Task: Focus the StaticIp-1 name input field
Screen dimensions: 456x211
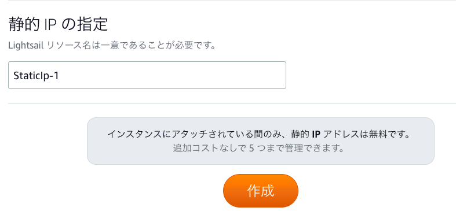Action: [147, 75]
